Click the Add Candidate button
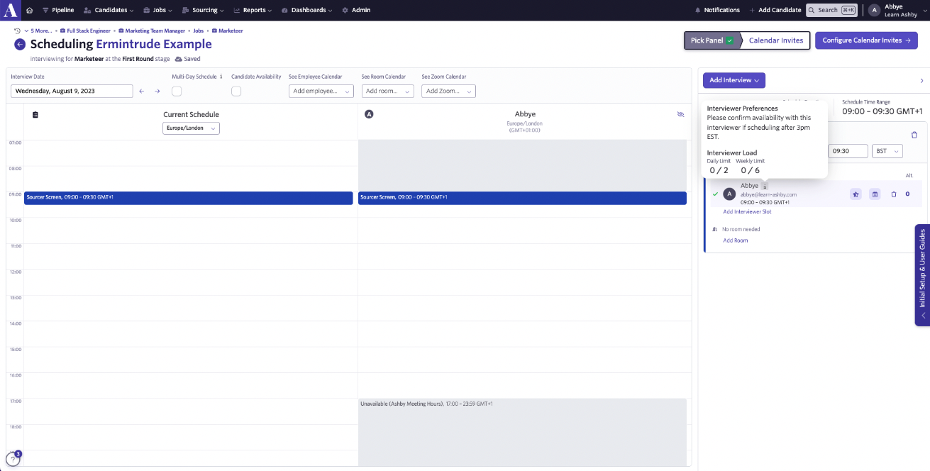Viewport: 930px width, 471px height. click(775, 11)
